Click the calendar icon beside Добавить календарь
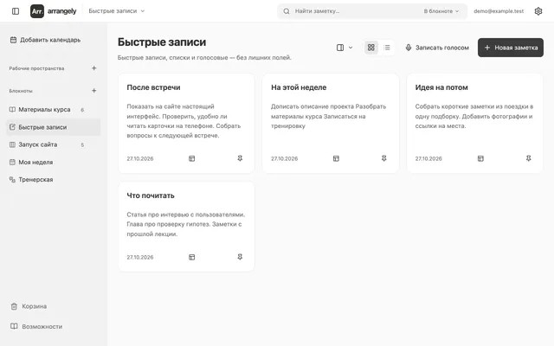 pos(14,40)
